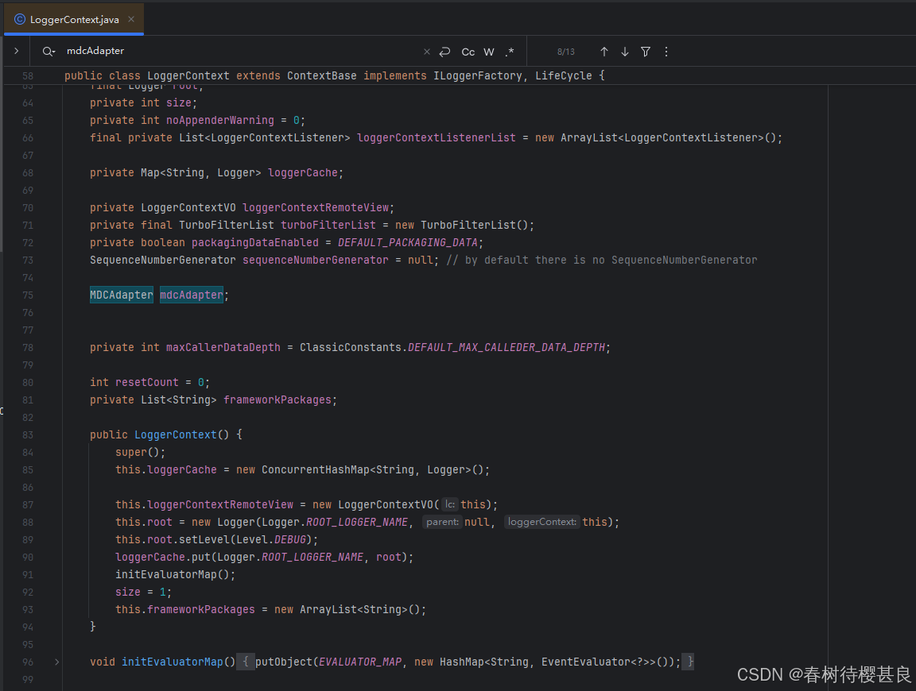
Task: Go to previous occurrence arrow
Action: click(604, 52)
